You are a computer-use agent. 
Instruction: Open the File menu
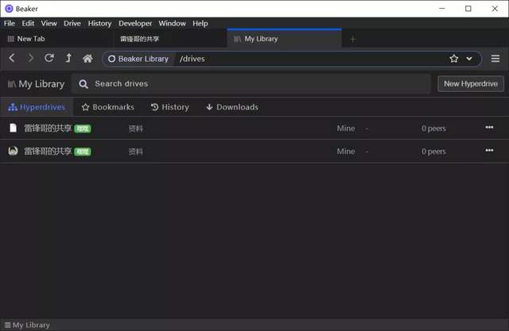pyautogui.click(x=10, y=23)
